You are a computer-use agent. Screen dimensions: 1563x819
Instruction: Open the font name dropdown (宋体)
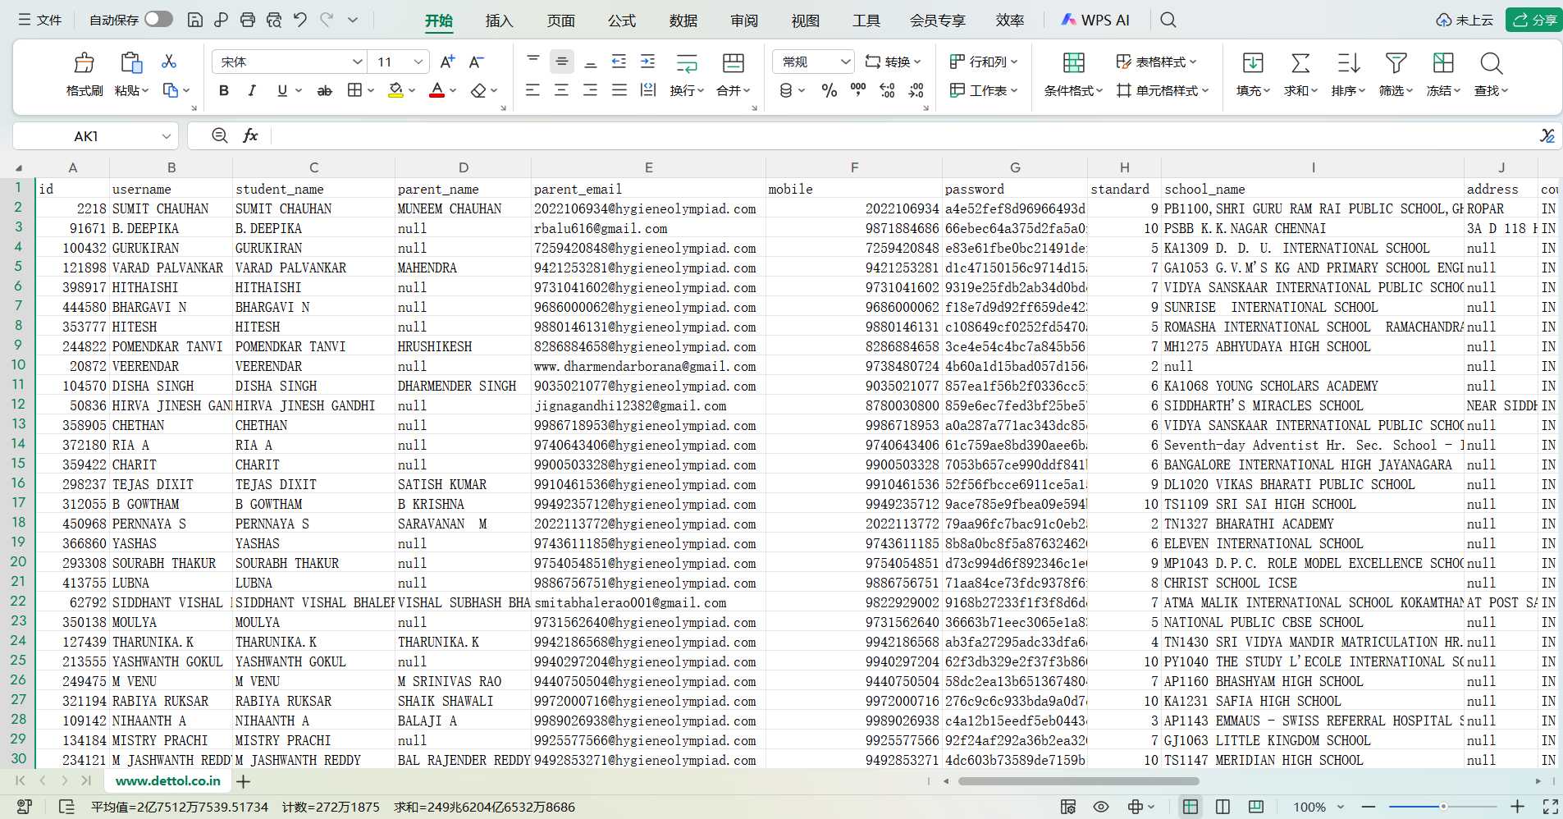pyautogui.click(x=358, y=62)
